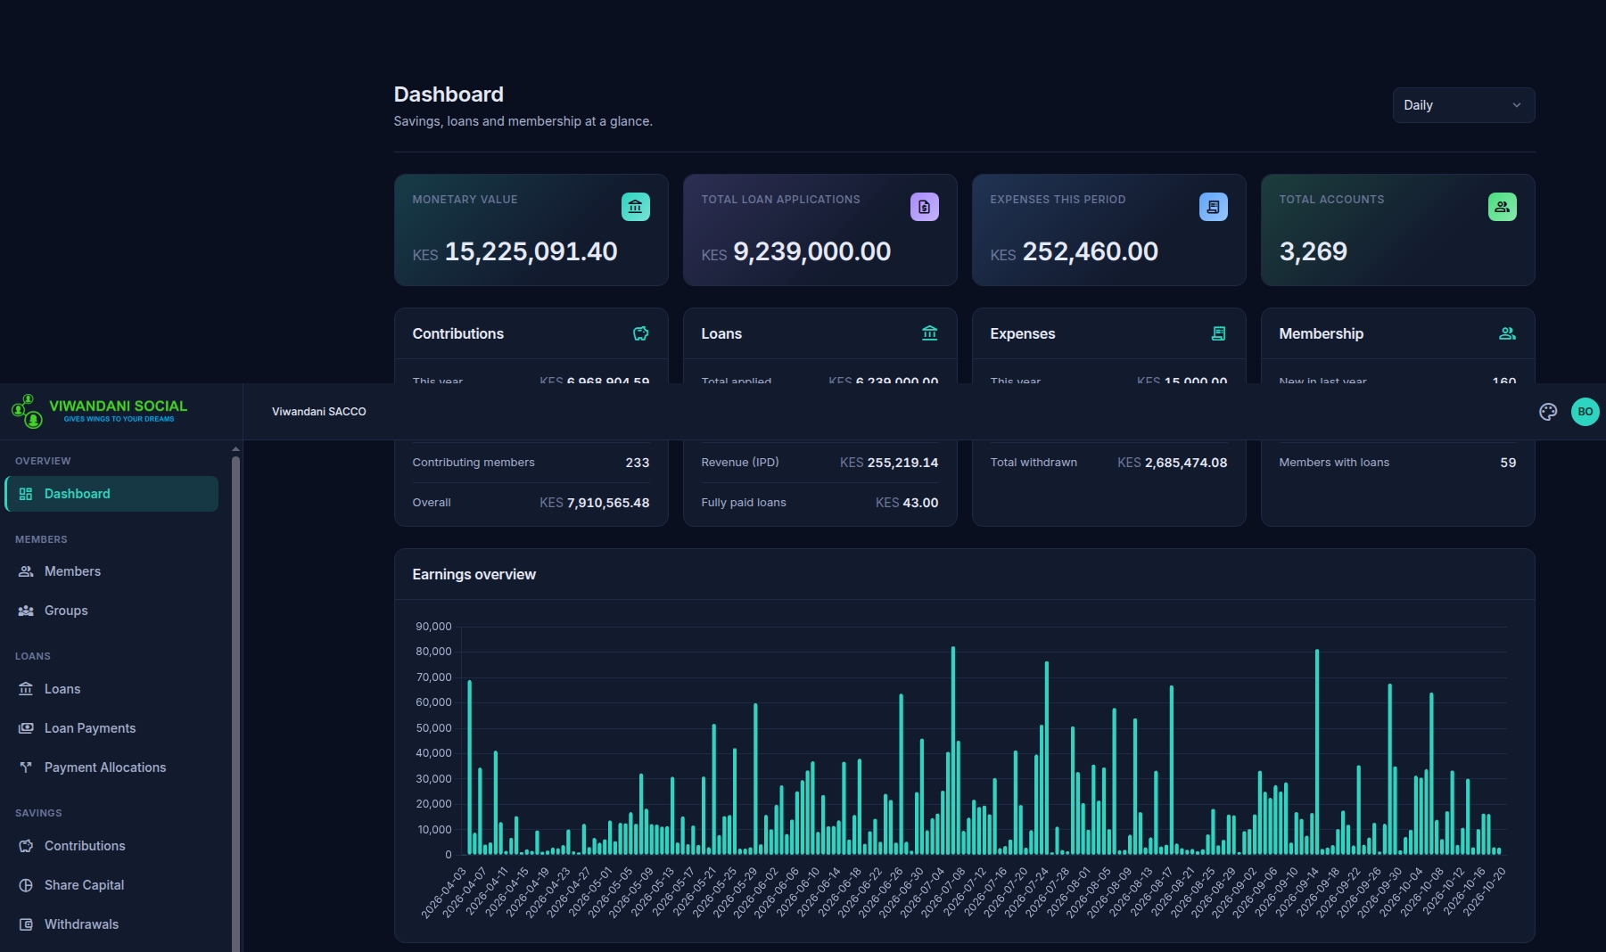The height and width of the screenshot is (952, 1606).
Task: Click the KES 9,239,000.00 loan applications value
Action: (795, 252)
